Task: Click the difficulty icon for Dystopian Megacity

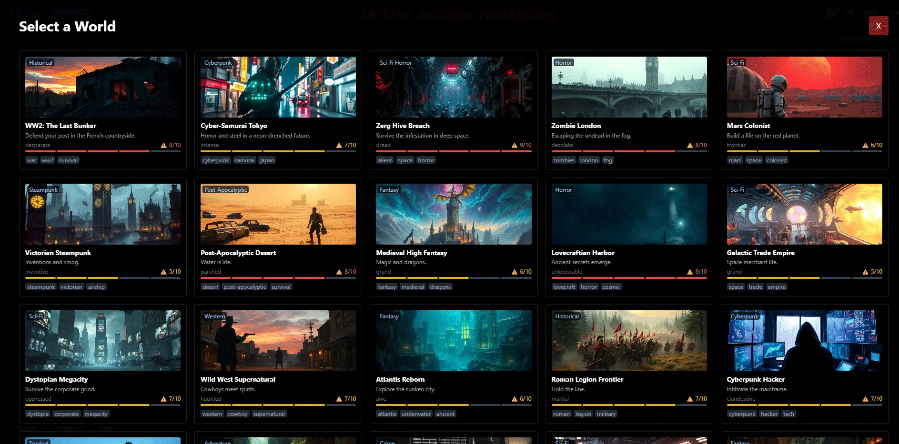Action: 164,399
